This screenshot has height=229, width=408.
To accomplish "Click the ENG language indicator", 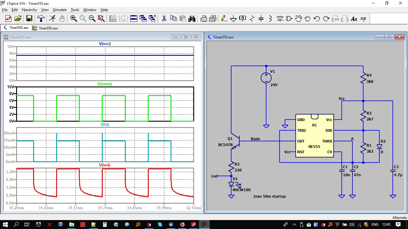I will [x=375, y=224].
